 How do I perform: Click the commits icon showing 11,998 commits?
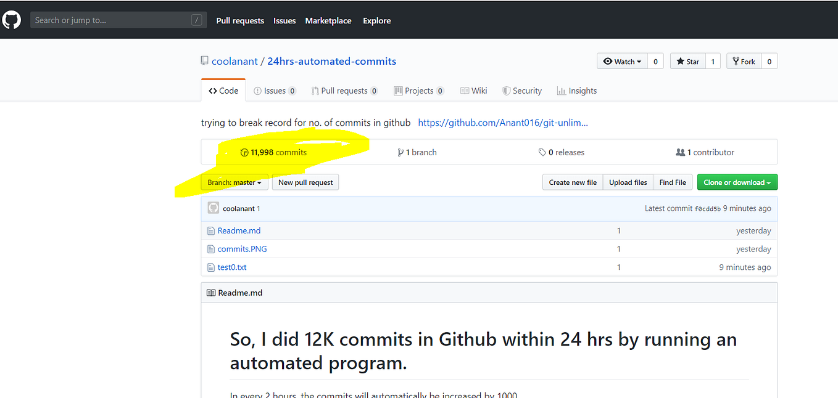(245, 152)
